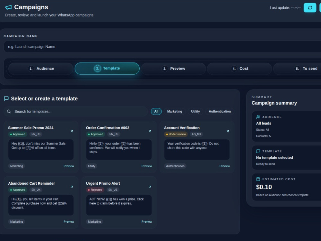This screenshot has height=241, width=321.
Task: Select step 2 Template
Action: coord(107,68)
